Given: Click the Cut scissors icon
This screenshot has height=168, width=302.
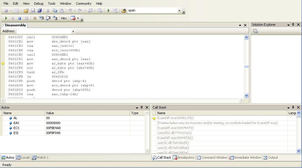Looking at the screenshot, I should tap(48, 11).
